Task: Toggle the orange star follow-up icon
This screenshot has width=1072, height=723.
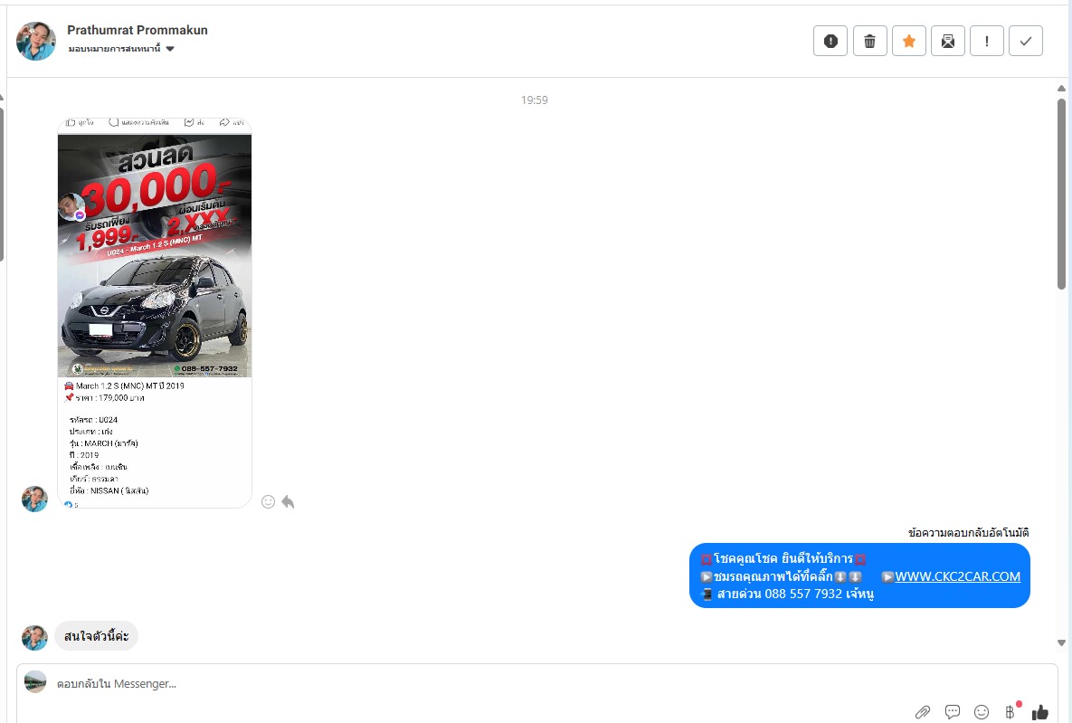Action: pyautogui.click(x=908, y=41)
